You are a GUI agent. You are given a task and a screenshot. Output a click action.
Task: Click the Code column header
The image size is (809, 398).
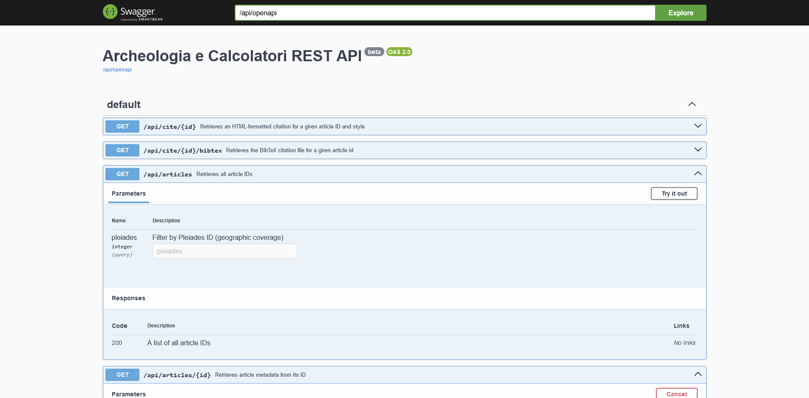(119, 326)
